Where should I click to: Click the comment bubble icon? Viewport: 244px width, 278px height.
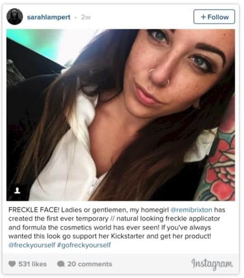tap(61, 264)
